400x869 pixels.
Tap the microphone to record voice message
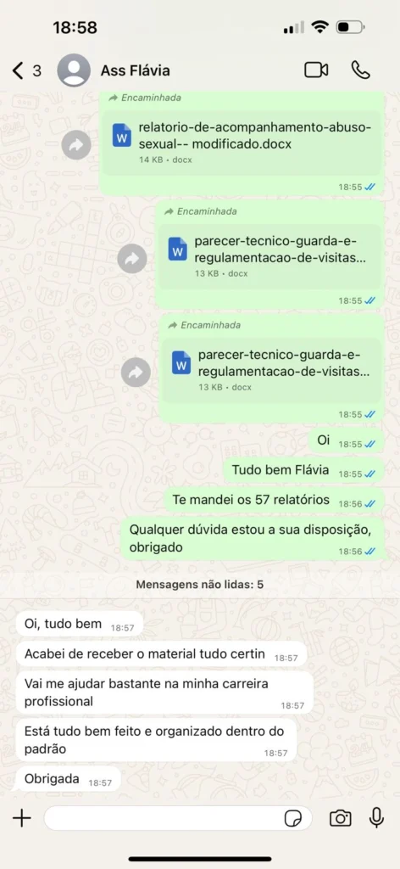tap(377, 817)
